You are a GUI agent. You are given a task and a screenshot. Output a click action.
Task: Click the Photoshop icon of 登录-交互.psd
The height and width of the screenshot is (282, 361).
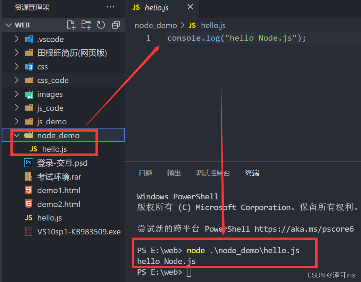(x=28, y=163)
